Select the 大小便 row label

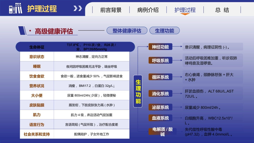point(37,95)
